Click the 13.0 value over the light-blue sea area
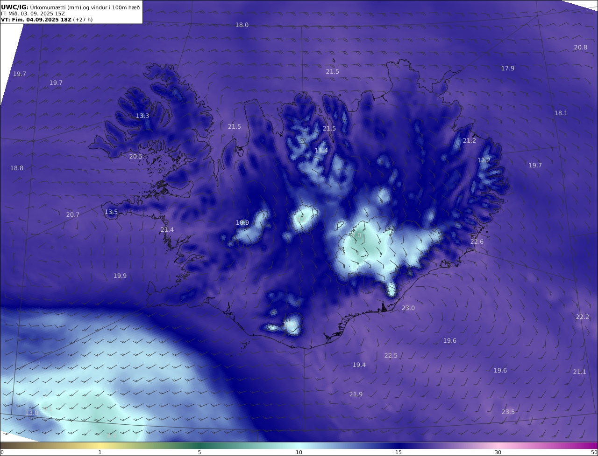Viewport: 598px width, 456px height. pos(32,413)
